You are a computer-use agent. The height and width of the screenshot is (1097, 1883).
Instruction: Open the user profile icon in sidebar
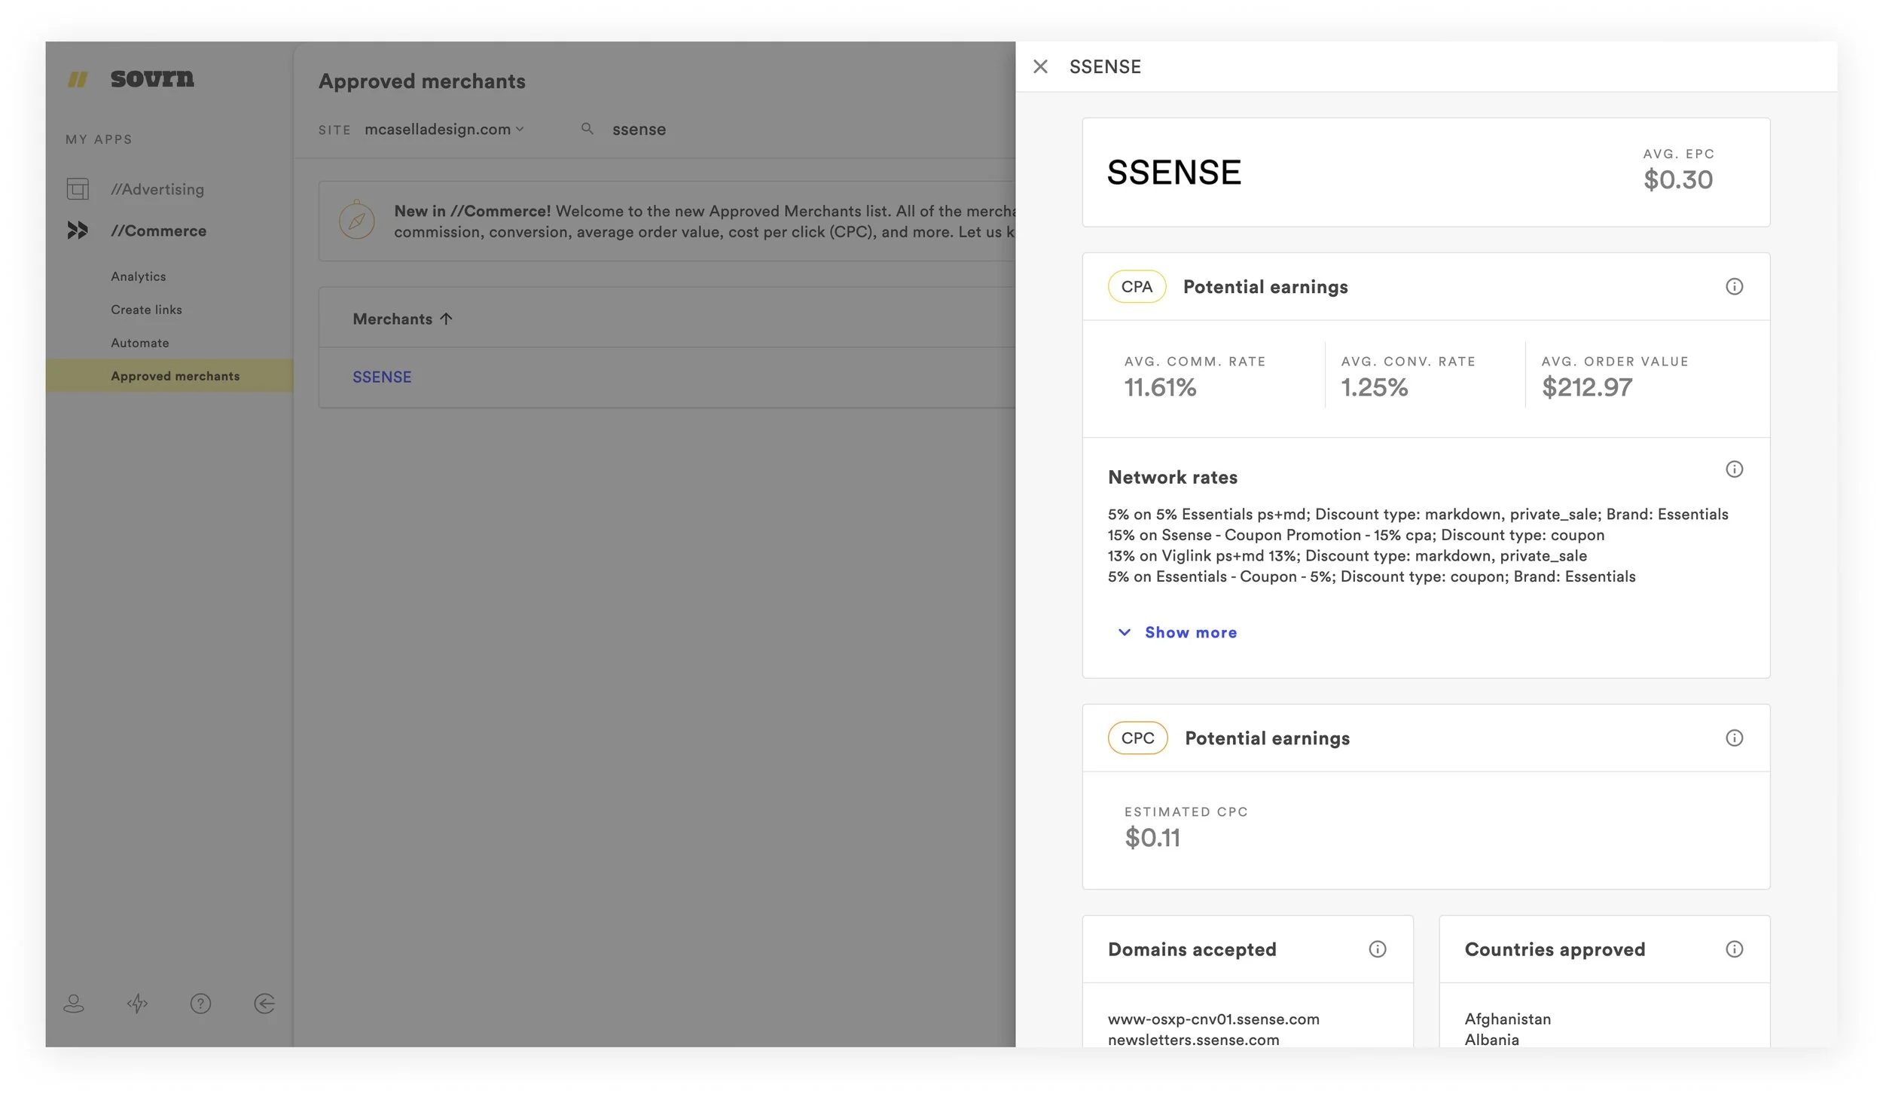[x=74, y=1003]
